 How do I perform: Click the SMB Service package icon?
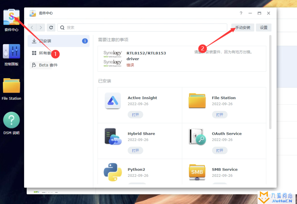(x=197, y=172)
